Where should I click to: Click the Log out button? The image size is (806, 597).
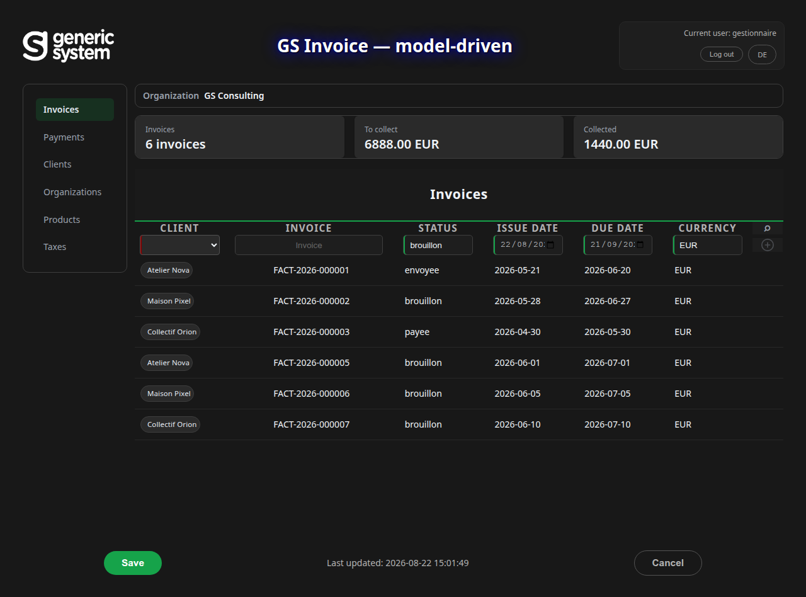722,54
